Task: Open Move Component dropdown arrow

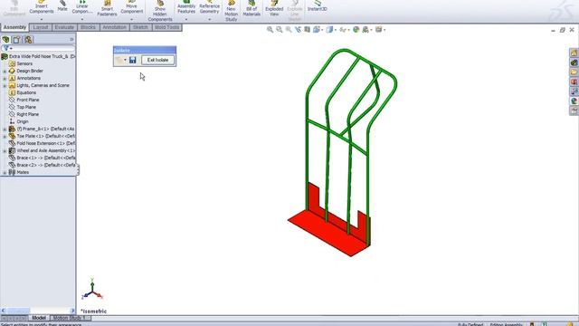Action: 131,19
